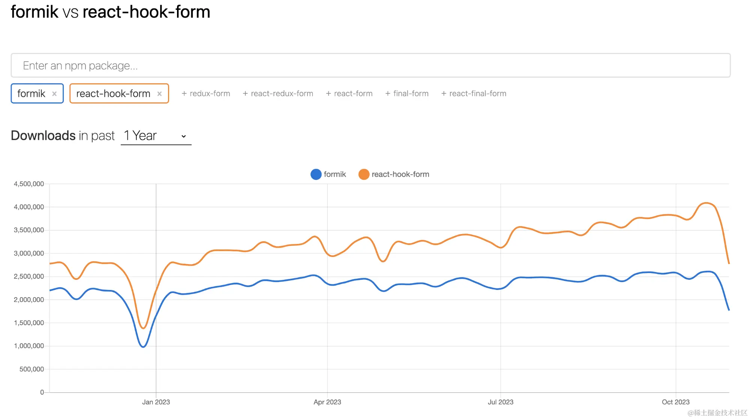
Task: Add redux-form to the comparison
Action: [x=206, y=93]
